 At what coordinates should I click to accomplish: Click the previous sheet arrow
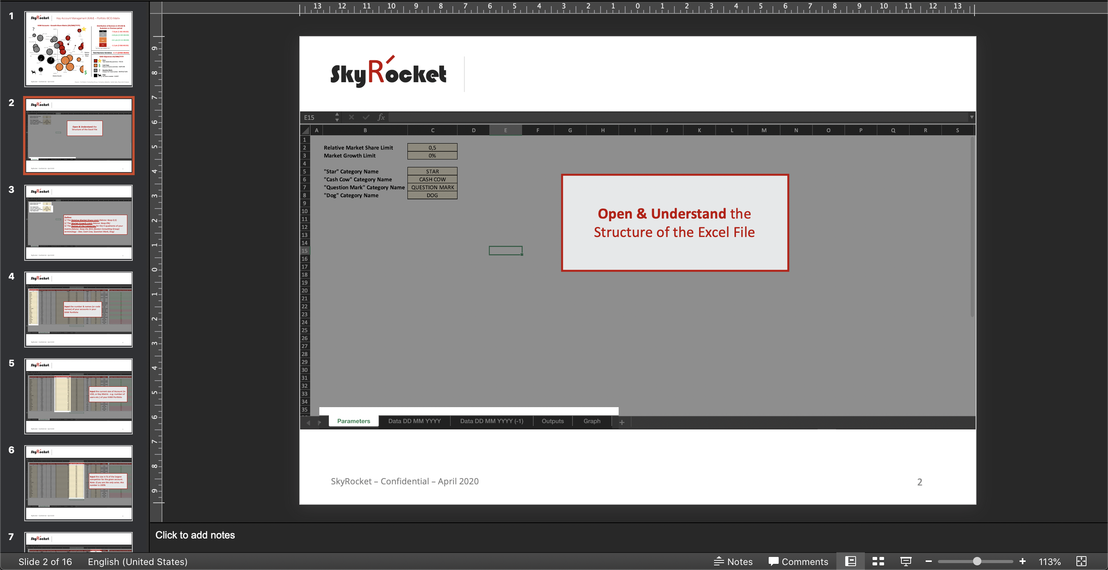click(x=308, y=423)
